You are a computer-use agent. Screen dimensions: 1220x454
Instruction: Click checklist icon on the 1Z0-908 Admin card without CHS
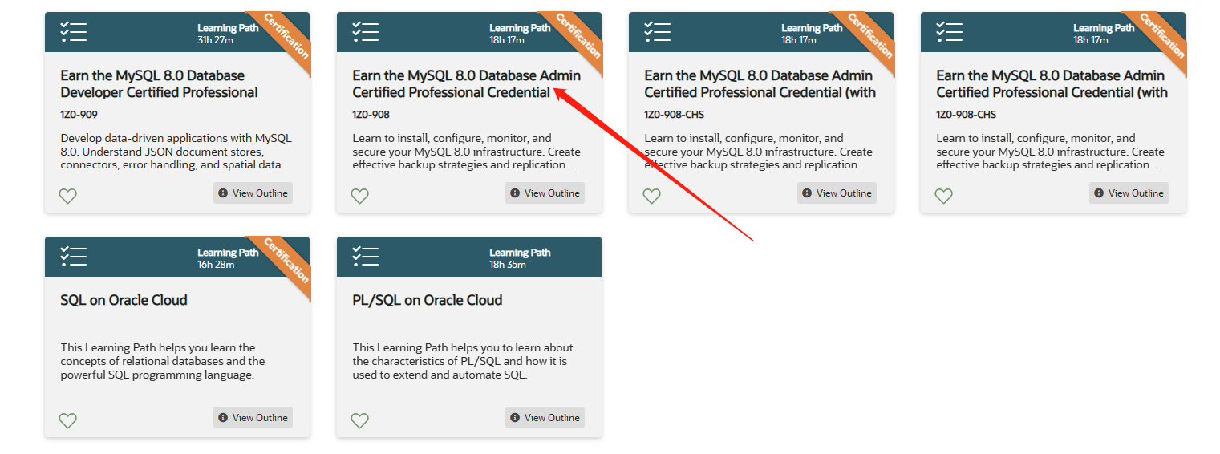(366, 32)
